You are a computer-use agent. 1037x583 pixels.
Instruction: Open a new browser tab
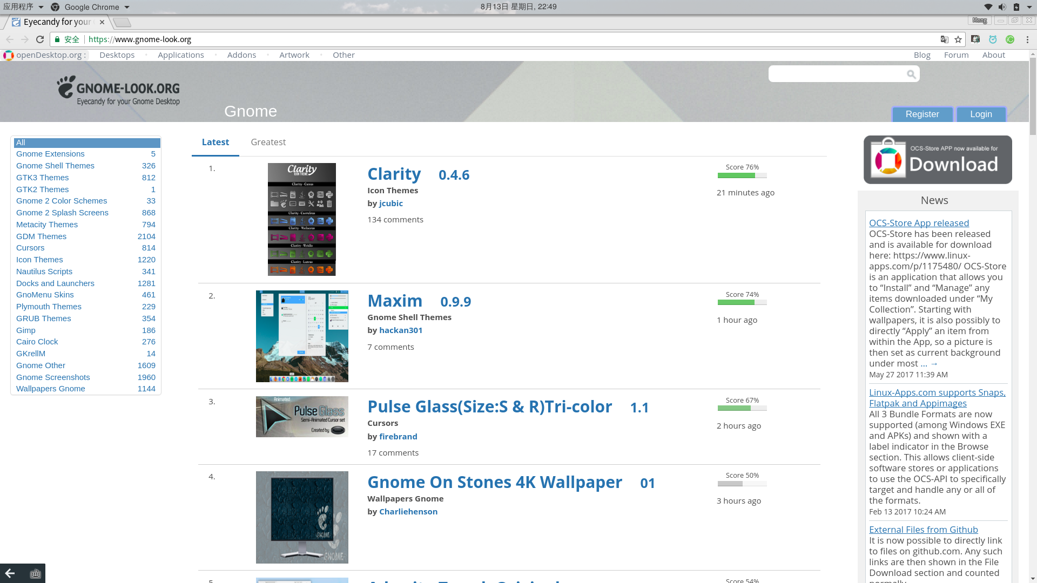point(123,22)
